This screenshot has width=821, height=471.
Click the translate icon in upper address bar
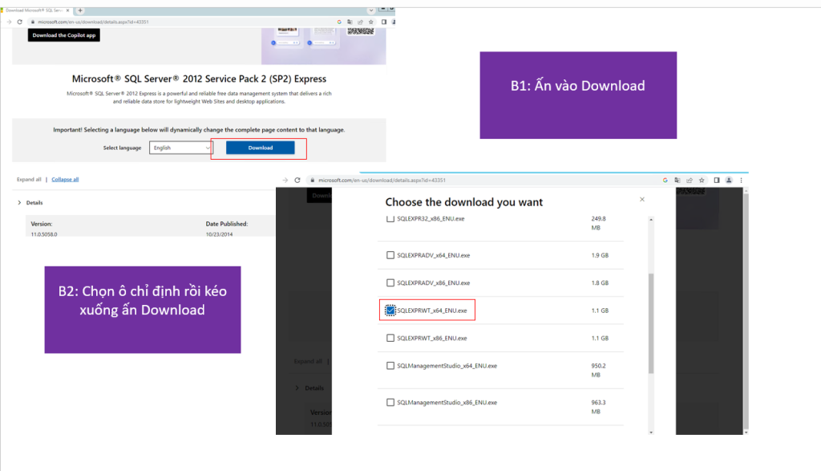350,22
